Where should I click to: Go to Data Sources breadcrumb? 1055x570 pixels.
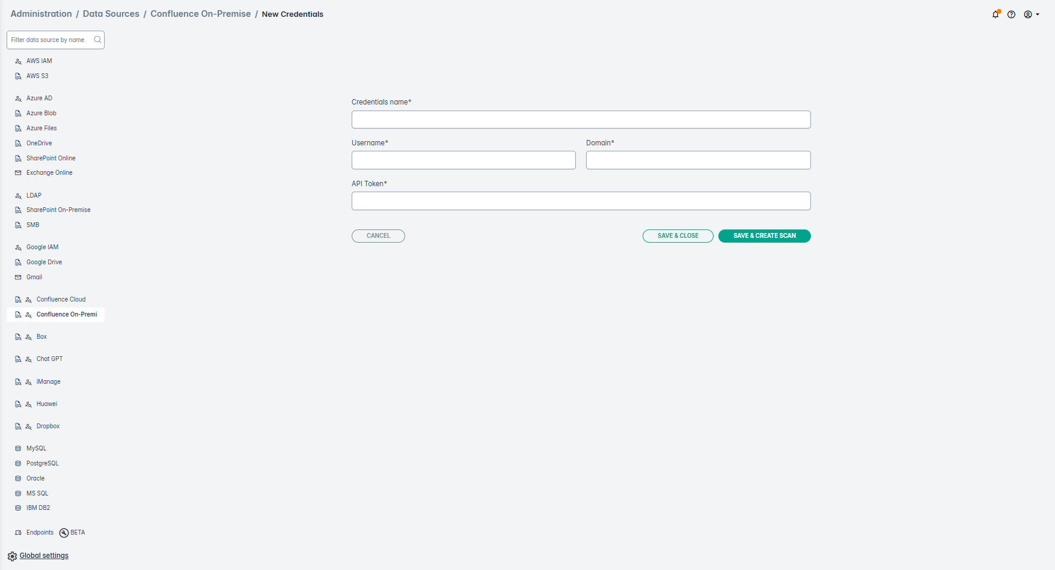[x=111, y=14]
